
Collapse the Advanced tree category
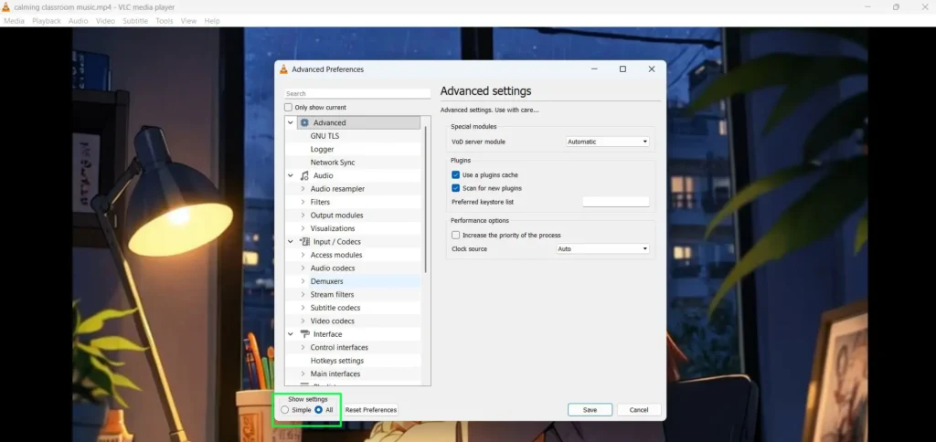[291, 123]
